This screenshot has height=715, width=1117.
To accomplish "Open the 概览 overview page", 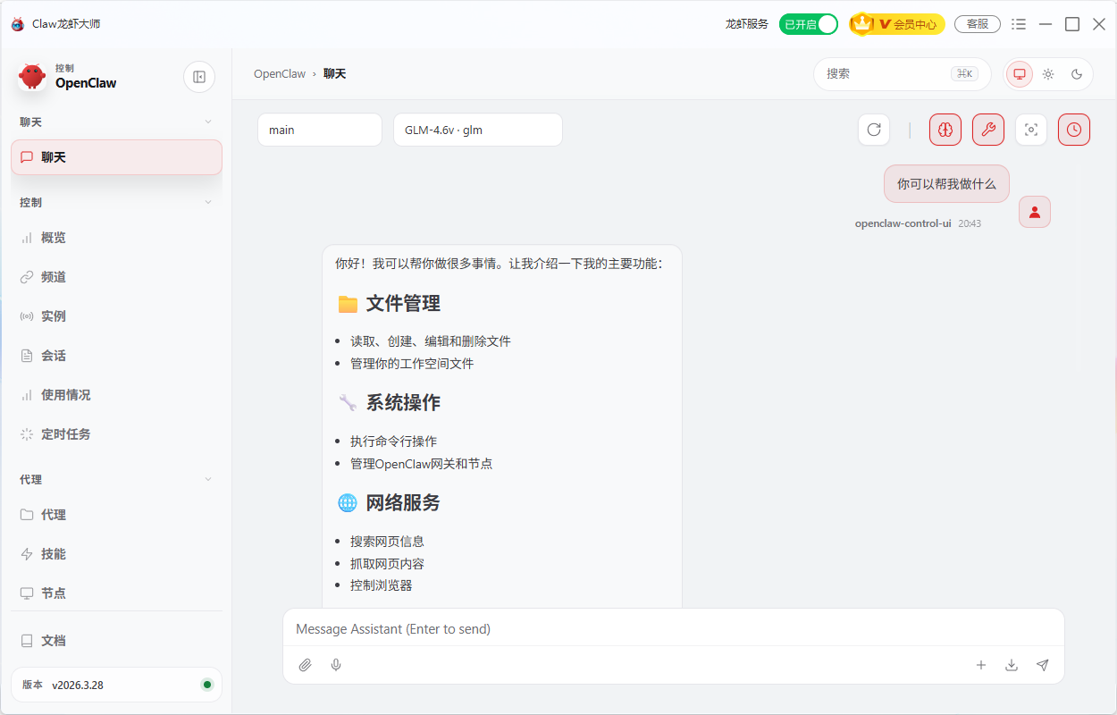I will click(116, 238).
